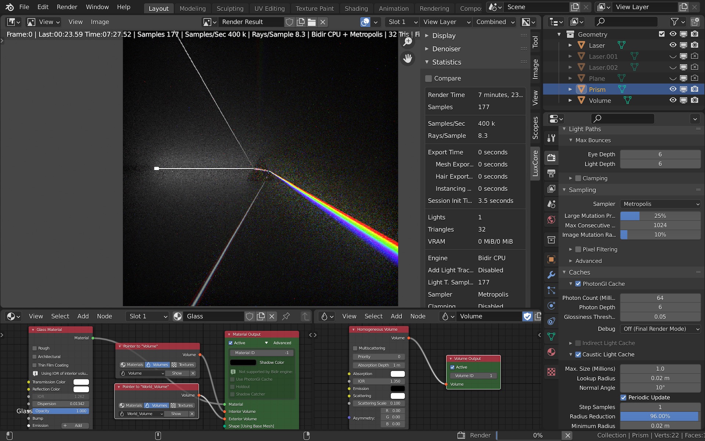The width and height of the screenshot is (705, 441).
Task: Click the pin icon in node editor header
Action: pos(286,316)
